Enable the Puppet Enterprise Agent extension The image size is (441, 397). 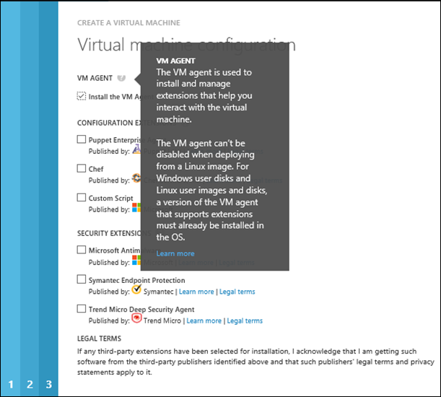(82, 139)
